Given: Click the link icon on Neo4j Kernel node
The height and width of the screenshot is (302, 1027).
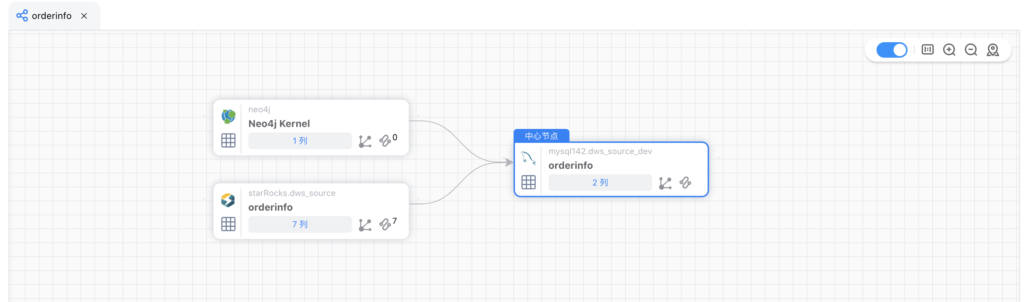Looking at the screenshot, I should [385, 141].
